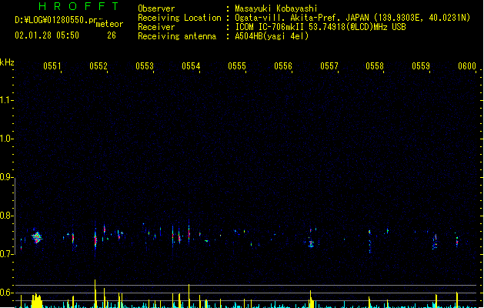Click the meteor label
Viewport: 484px width, 308px height.
[109, 24]
